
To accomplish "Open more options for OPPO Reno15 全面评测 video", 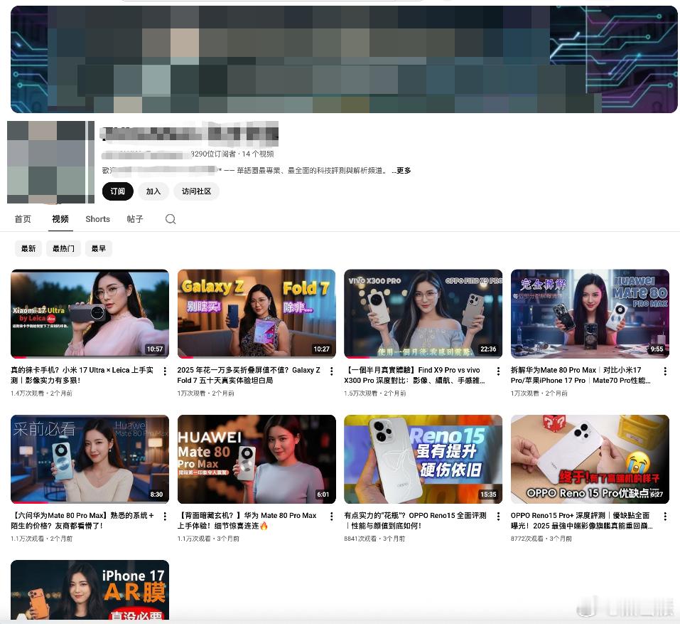I will click(498, 517).
